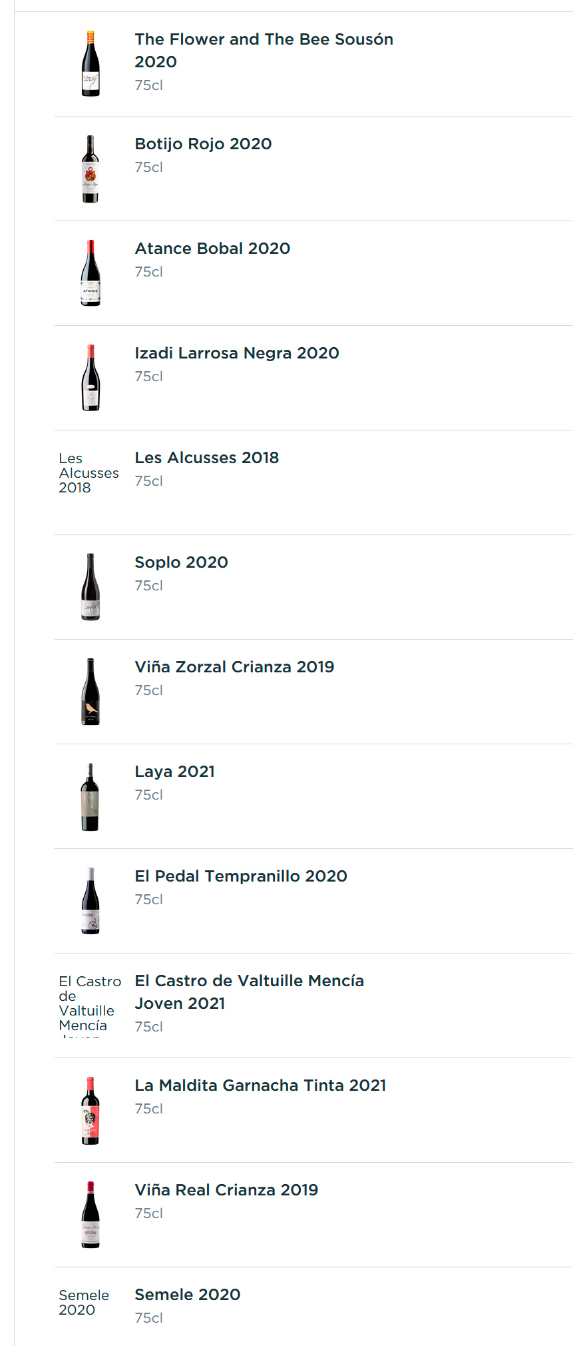Open the Viña Real Crianza bottle thumbnail
573x1346 pixels.
point(91,1215)
